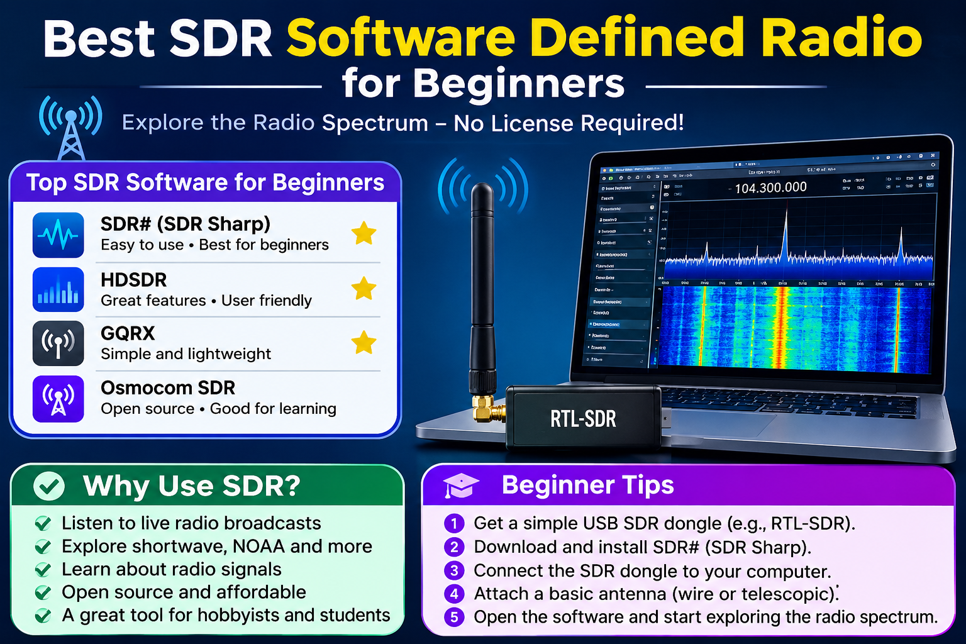Click 'A great tool for hobbyists and students'
The width and height of the screenshot is (966, 644).
pyautogui.click(x=226, y=615)
